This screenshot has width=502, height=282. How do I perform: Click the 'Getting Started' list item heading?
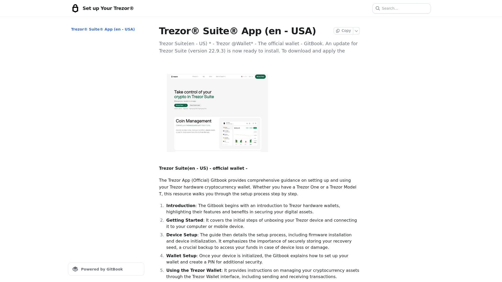[x=185, y=220]
